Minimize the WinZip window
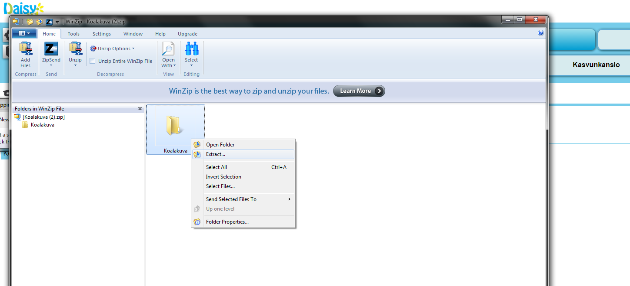630x286 pixels. (507, 20)
